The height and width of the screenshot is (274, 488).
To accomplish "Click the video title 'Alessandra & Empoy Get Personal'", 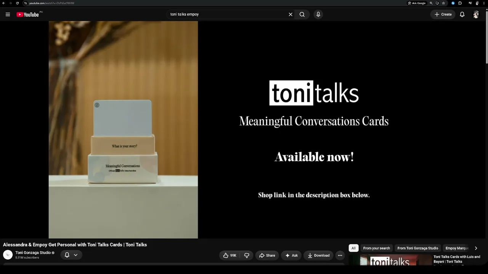I will [x=75, y=245].
